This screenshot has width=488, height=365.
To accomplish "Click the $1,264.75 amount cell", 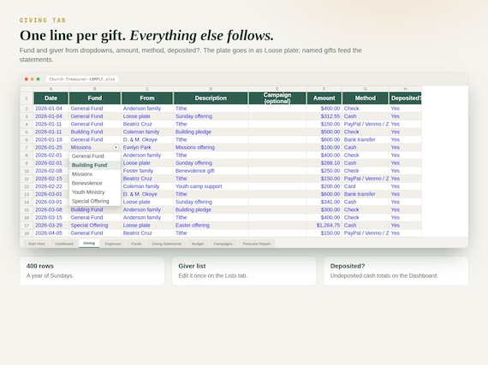I will (324, 226).
